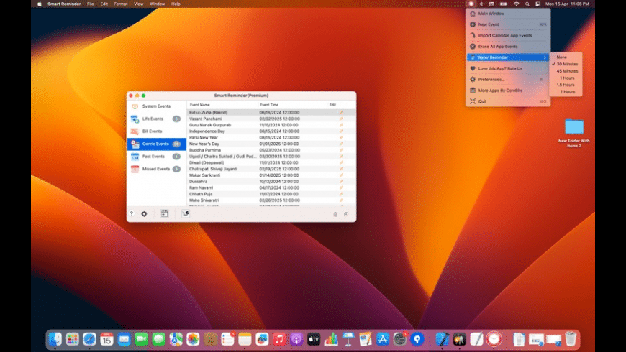
Task: Select 2 Hours water reminder interval
Action: tap(566, 92)
